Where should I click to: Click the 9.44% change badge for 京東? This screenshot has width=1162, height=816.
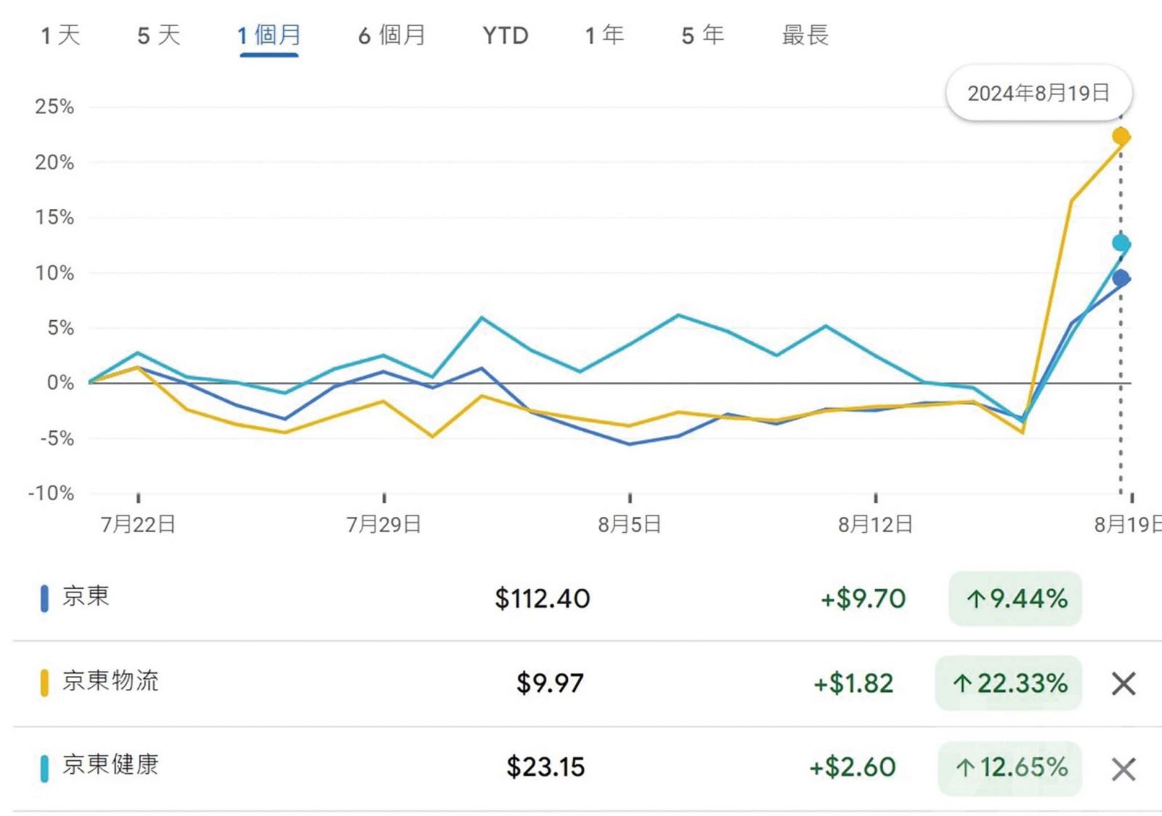1015,599
